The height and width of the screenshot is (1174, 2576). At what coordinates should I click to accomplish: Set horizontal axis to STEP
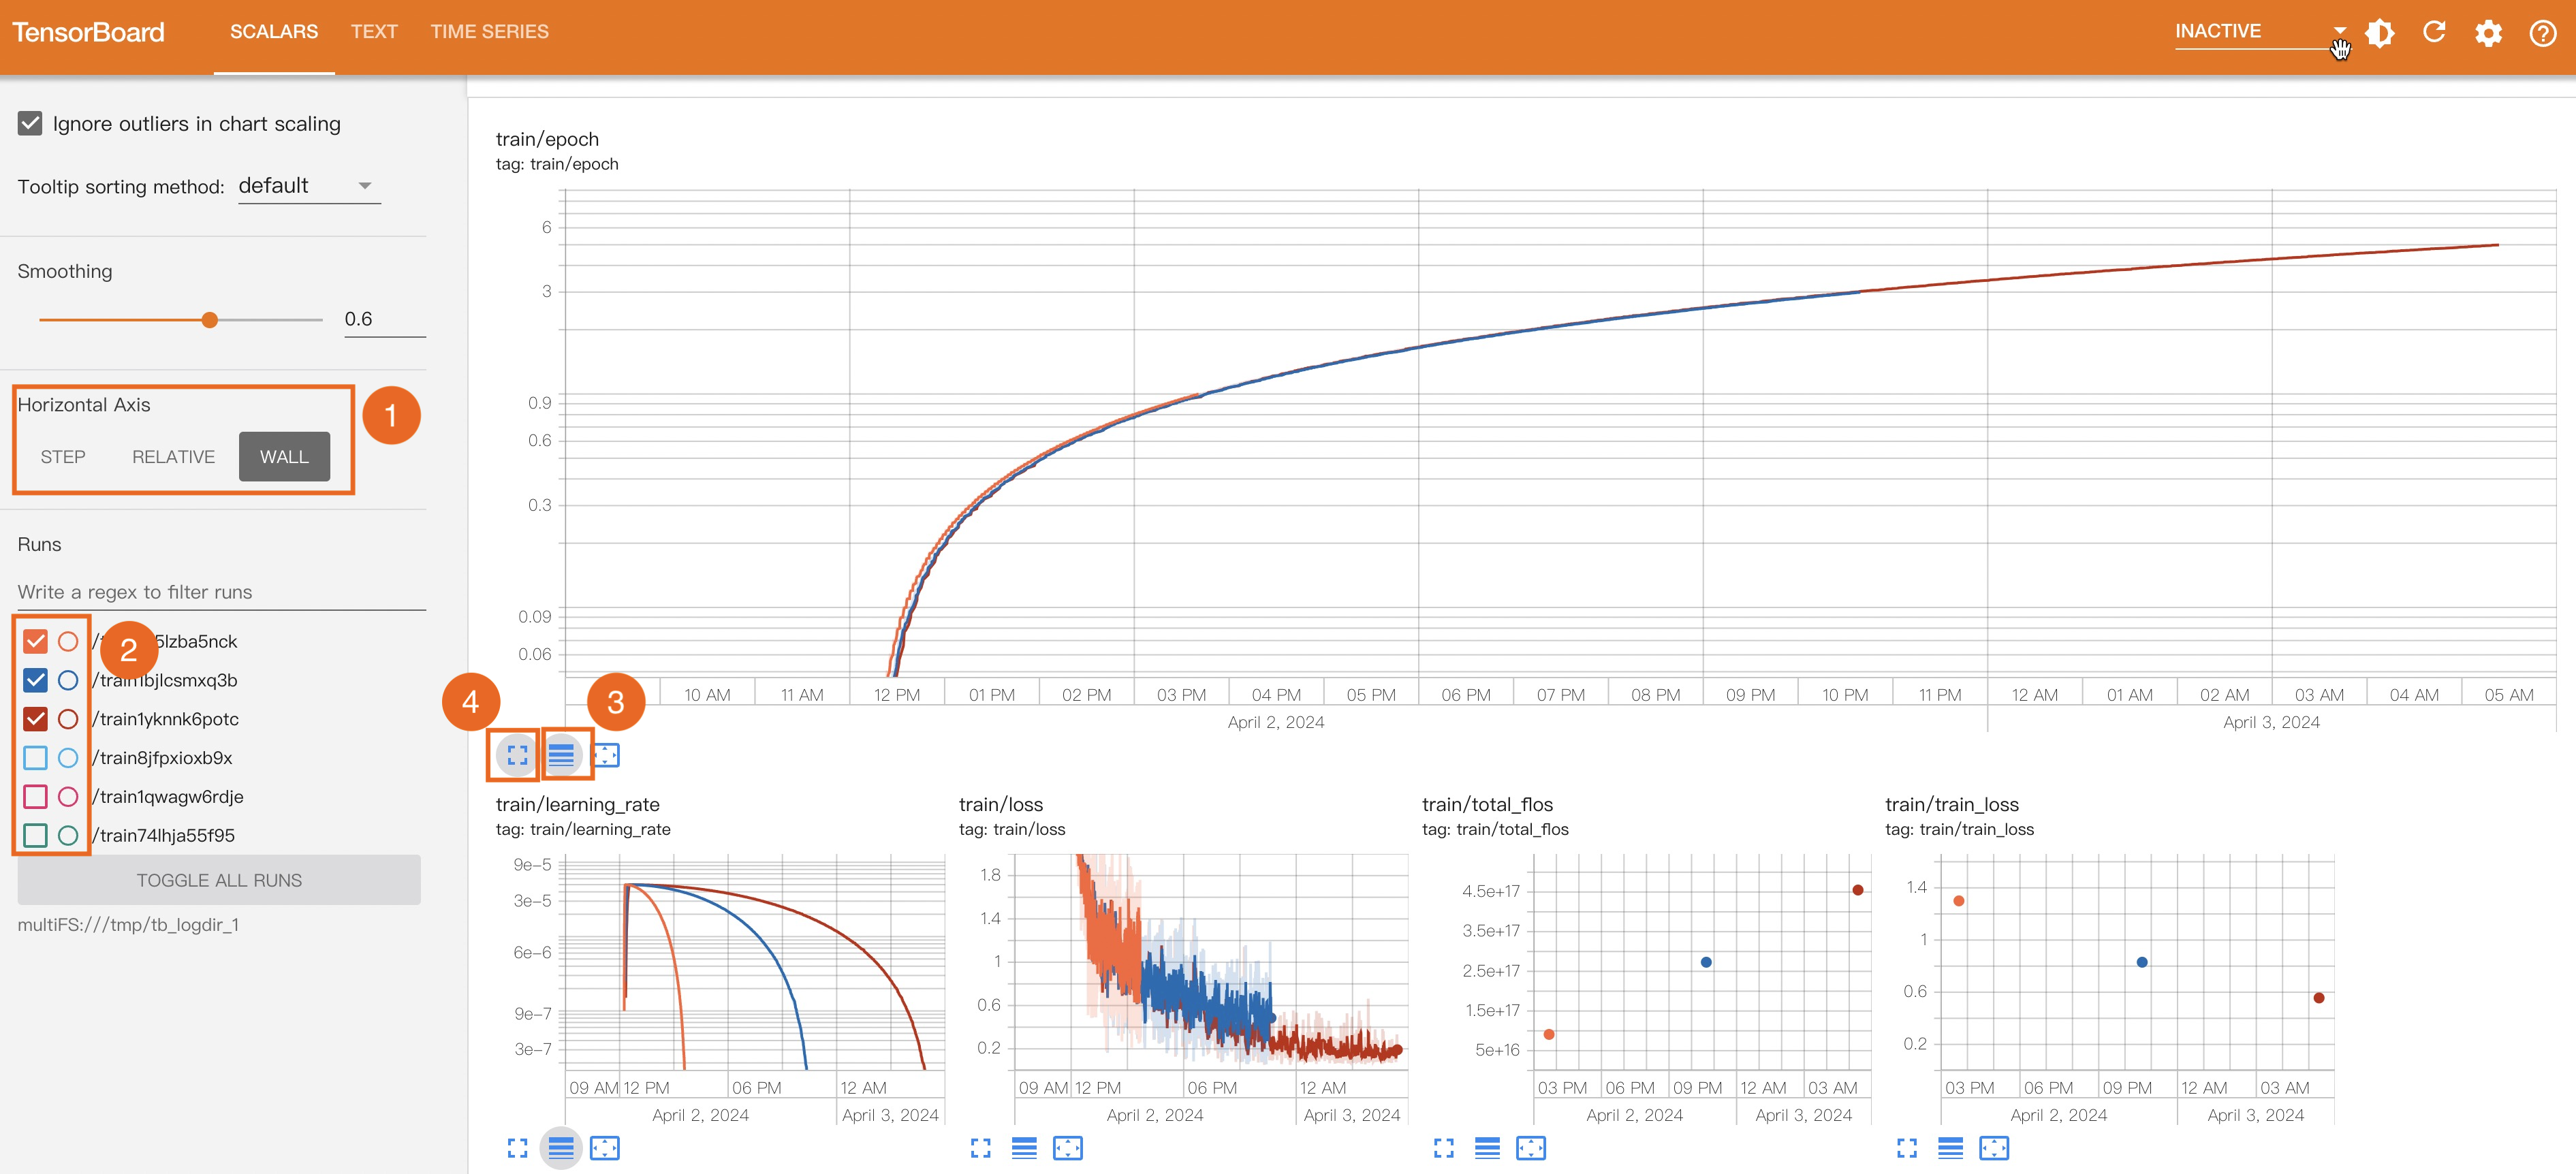[63, 457]
